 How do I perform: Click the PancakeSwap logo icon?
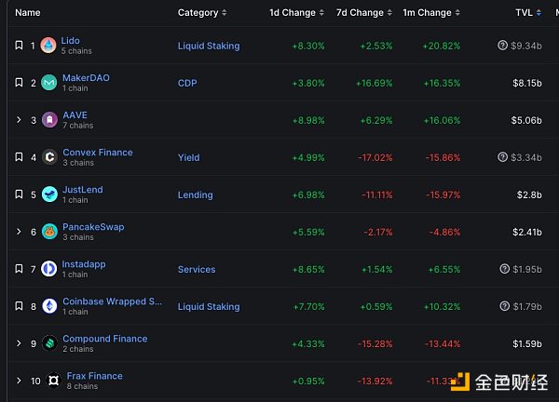pyautogui.click(x=48, y=232)
